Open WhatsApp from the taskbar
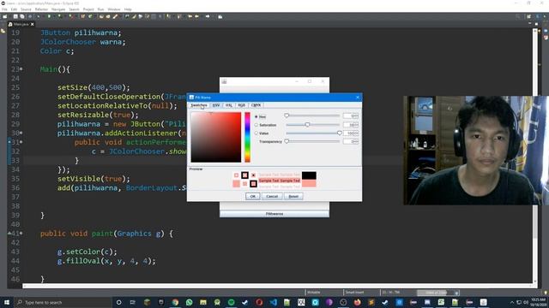This screenshot has height=308, width=549. 189,302
